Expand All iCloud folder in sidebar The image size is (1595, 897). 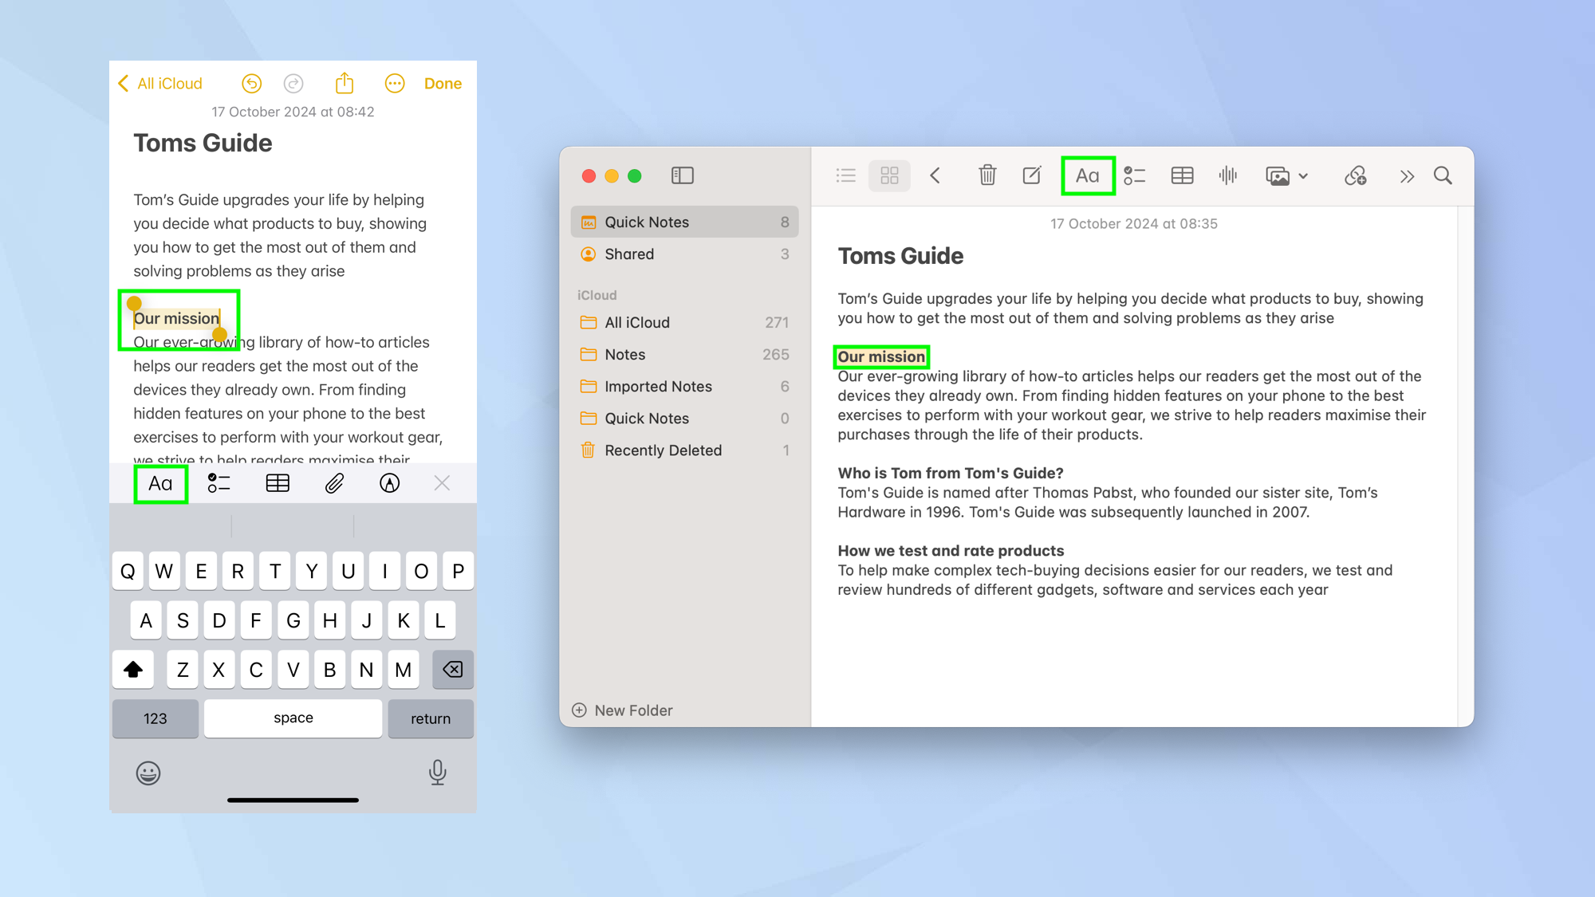tap(637, 322)
